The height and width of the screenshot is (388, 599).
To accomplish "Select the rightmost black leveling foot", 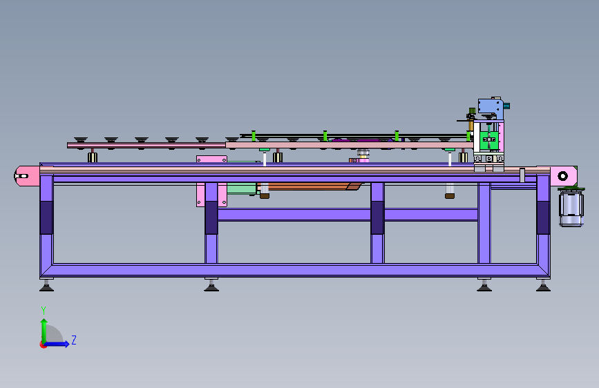I will coord(543,285).
